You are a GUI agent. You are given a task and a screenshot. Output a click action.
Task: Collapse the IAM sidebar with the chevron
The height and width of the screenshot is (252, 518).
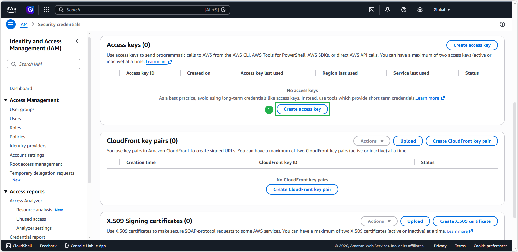(77, 41)
